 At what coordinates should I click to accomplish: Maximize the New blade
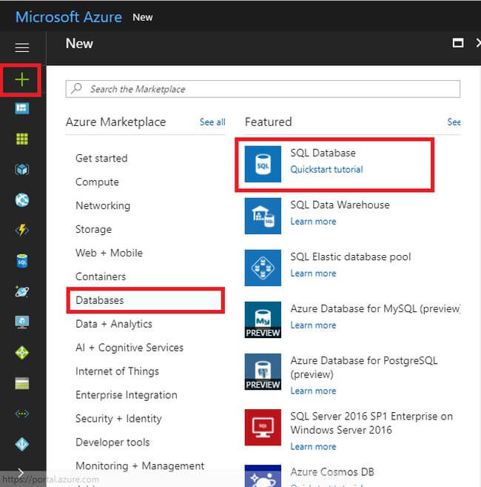tap(458, 43)
